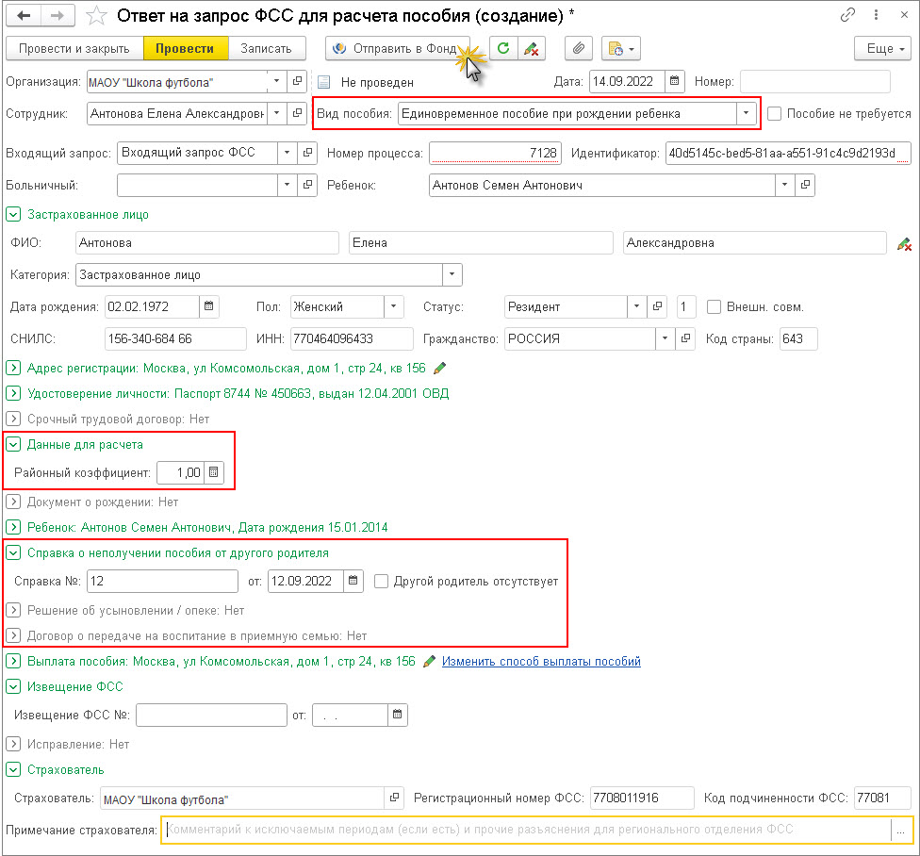Click Провести и закрыть button
This screenshot has height=856, width=920.
click(x=74, y=48)
